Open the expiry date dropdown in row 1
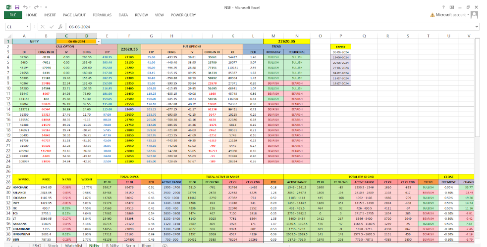The height and width of the screenshot is (247, 487). (x=99, y=41)
